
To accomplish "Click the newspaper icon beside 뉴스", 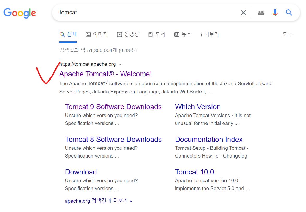I will [x=177, y=35].
